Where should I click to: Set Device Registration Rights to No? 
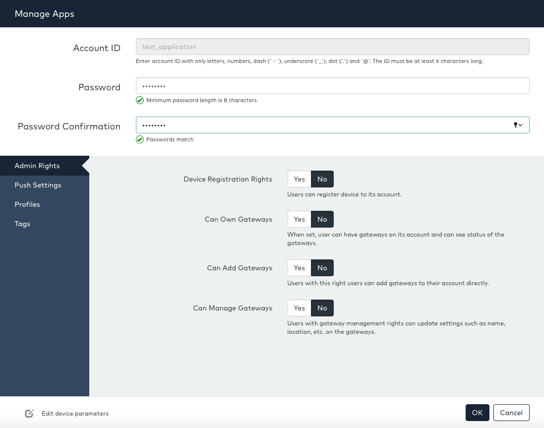(322, 179)
